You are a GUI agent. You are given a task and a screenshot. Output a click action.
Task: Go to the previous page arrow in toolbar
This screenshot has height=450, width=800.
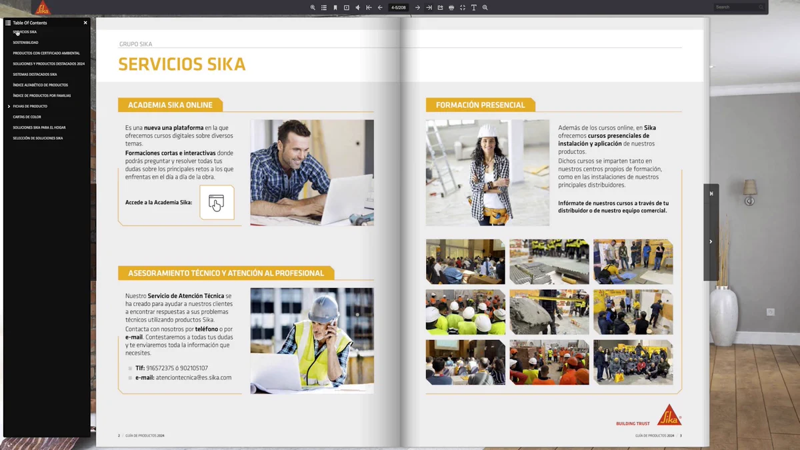tap(380, 7)
